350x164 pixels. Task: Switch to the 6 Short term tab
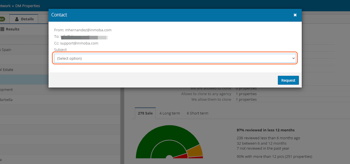pos(197,113)
